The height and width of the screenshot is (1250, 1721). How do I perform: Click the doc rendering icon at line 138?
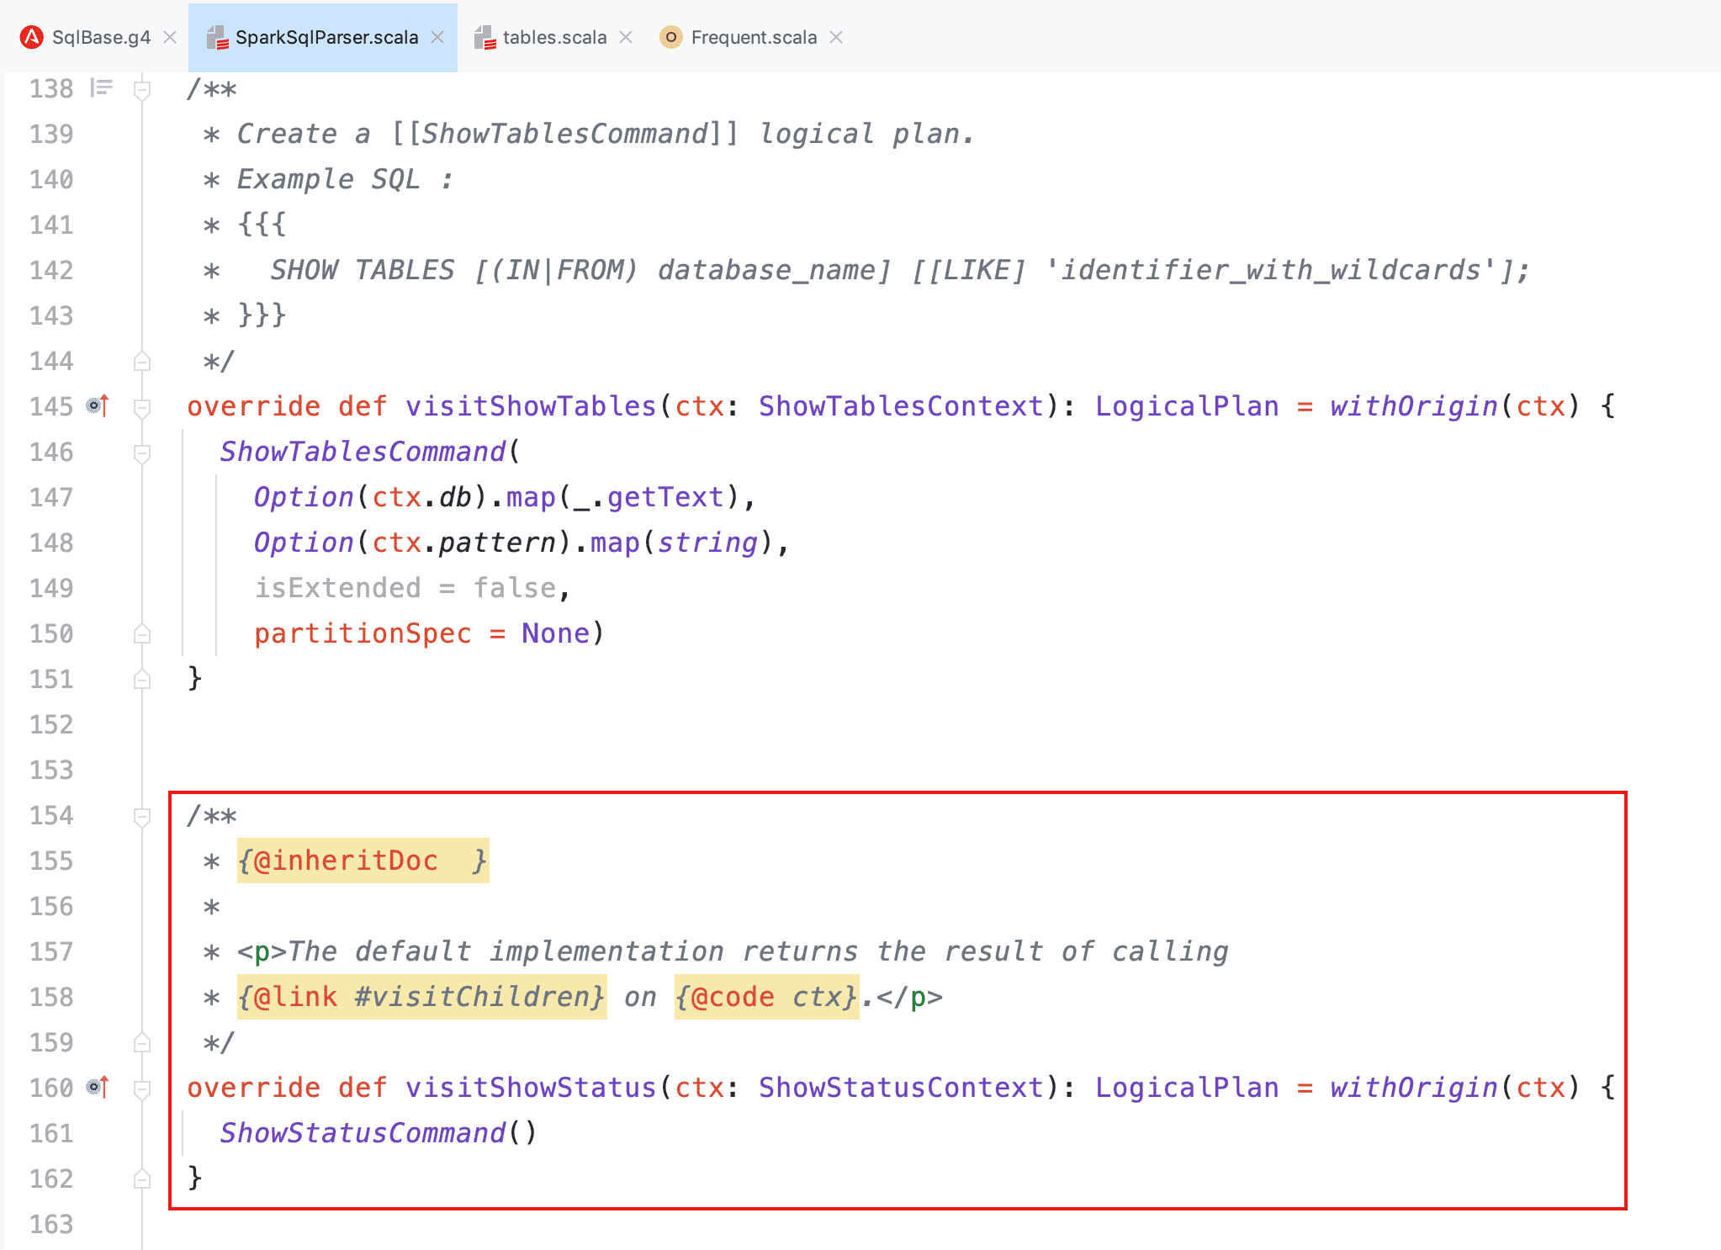pyautogui.click(x=102, y=87)
